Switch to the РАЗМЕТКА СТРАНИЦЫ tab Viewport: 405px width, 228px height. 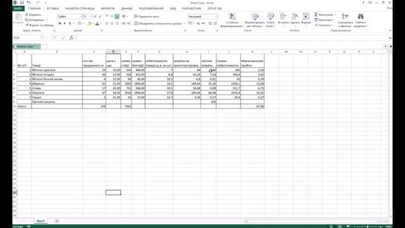point(80,8)
